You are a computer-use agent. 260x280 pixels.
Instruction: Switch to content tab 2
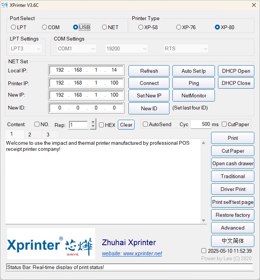tap(30, 135)
